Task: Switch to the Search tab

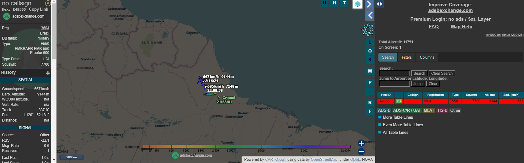Action: pos(388,57)
